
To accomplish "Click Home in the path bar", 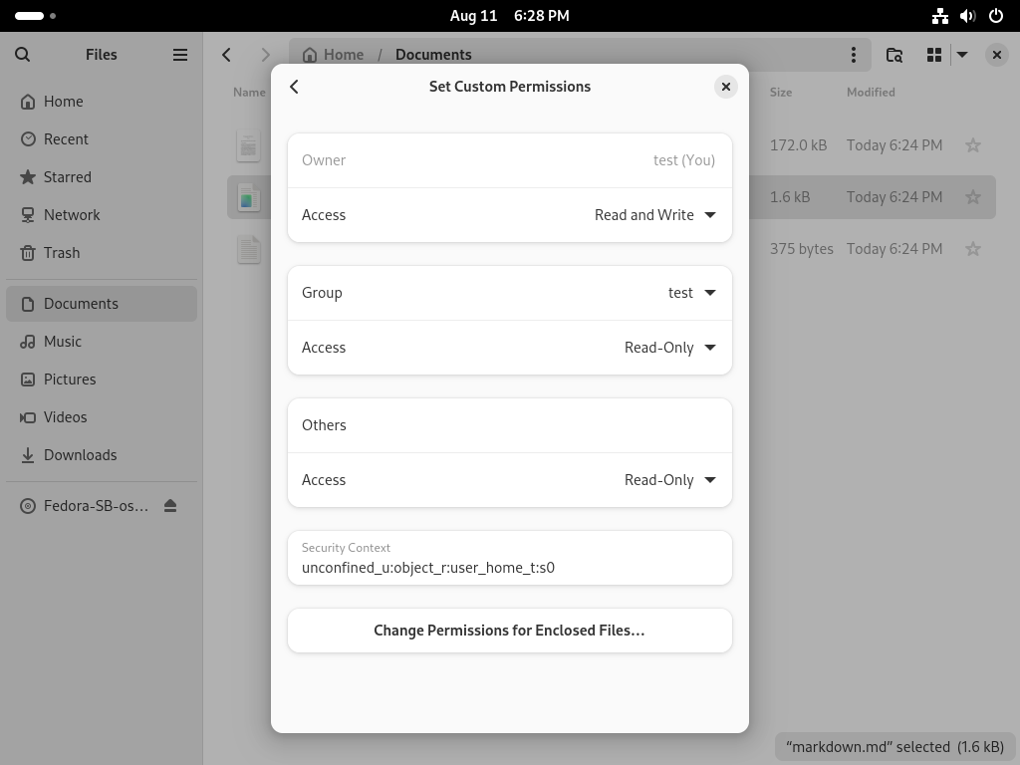I will click(x=334, y=55).
